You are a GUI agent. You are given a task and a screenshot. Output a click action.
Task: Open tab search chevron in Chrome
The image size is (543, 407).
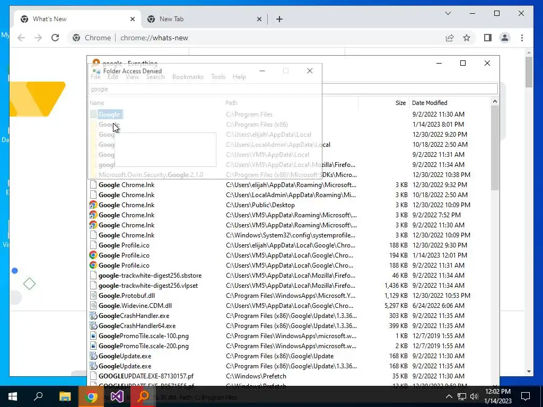click(x=448, y=13)
